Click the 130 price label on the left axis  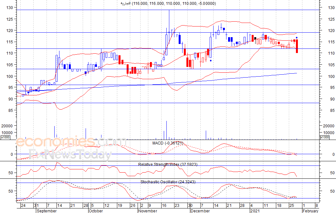(10, 7)
